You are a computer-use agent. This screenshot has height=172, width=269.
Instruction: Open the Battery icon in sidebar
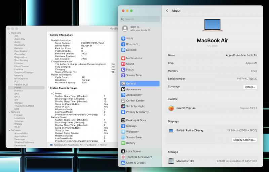(123, 143)
